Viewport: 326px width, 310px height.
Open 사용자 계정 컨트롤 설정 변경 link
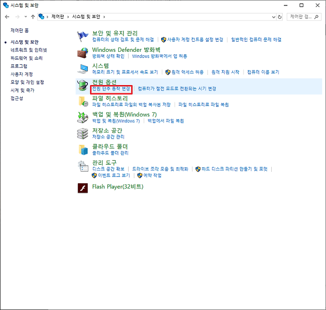click(195, 40)
